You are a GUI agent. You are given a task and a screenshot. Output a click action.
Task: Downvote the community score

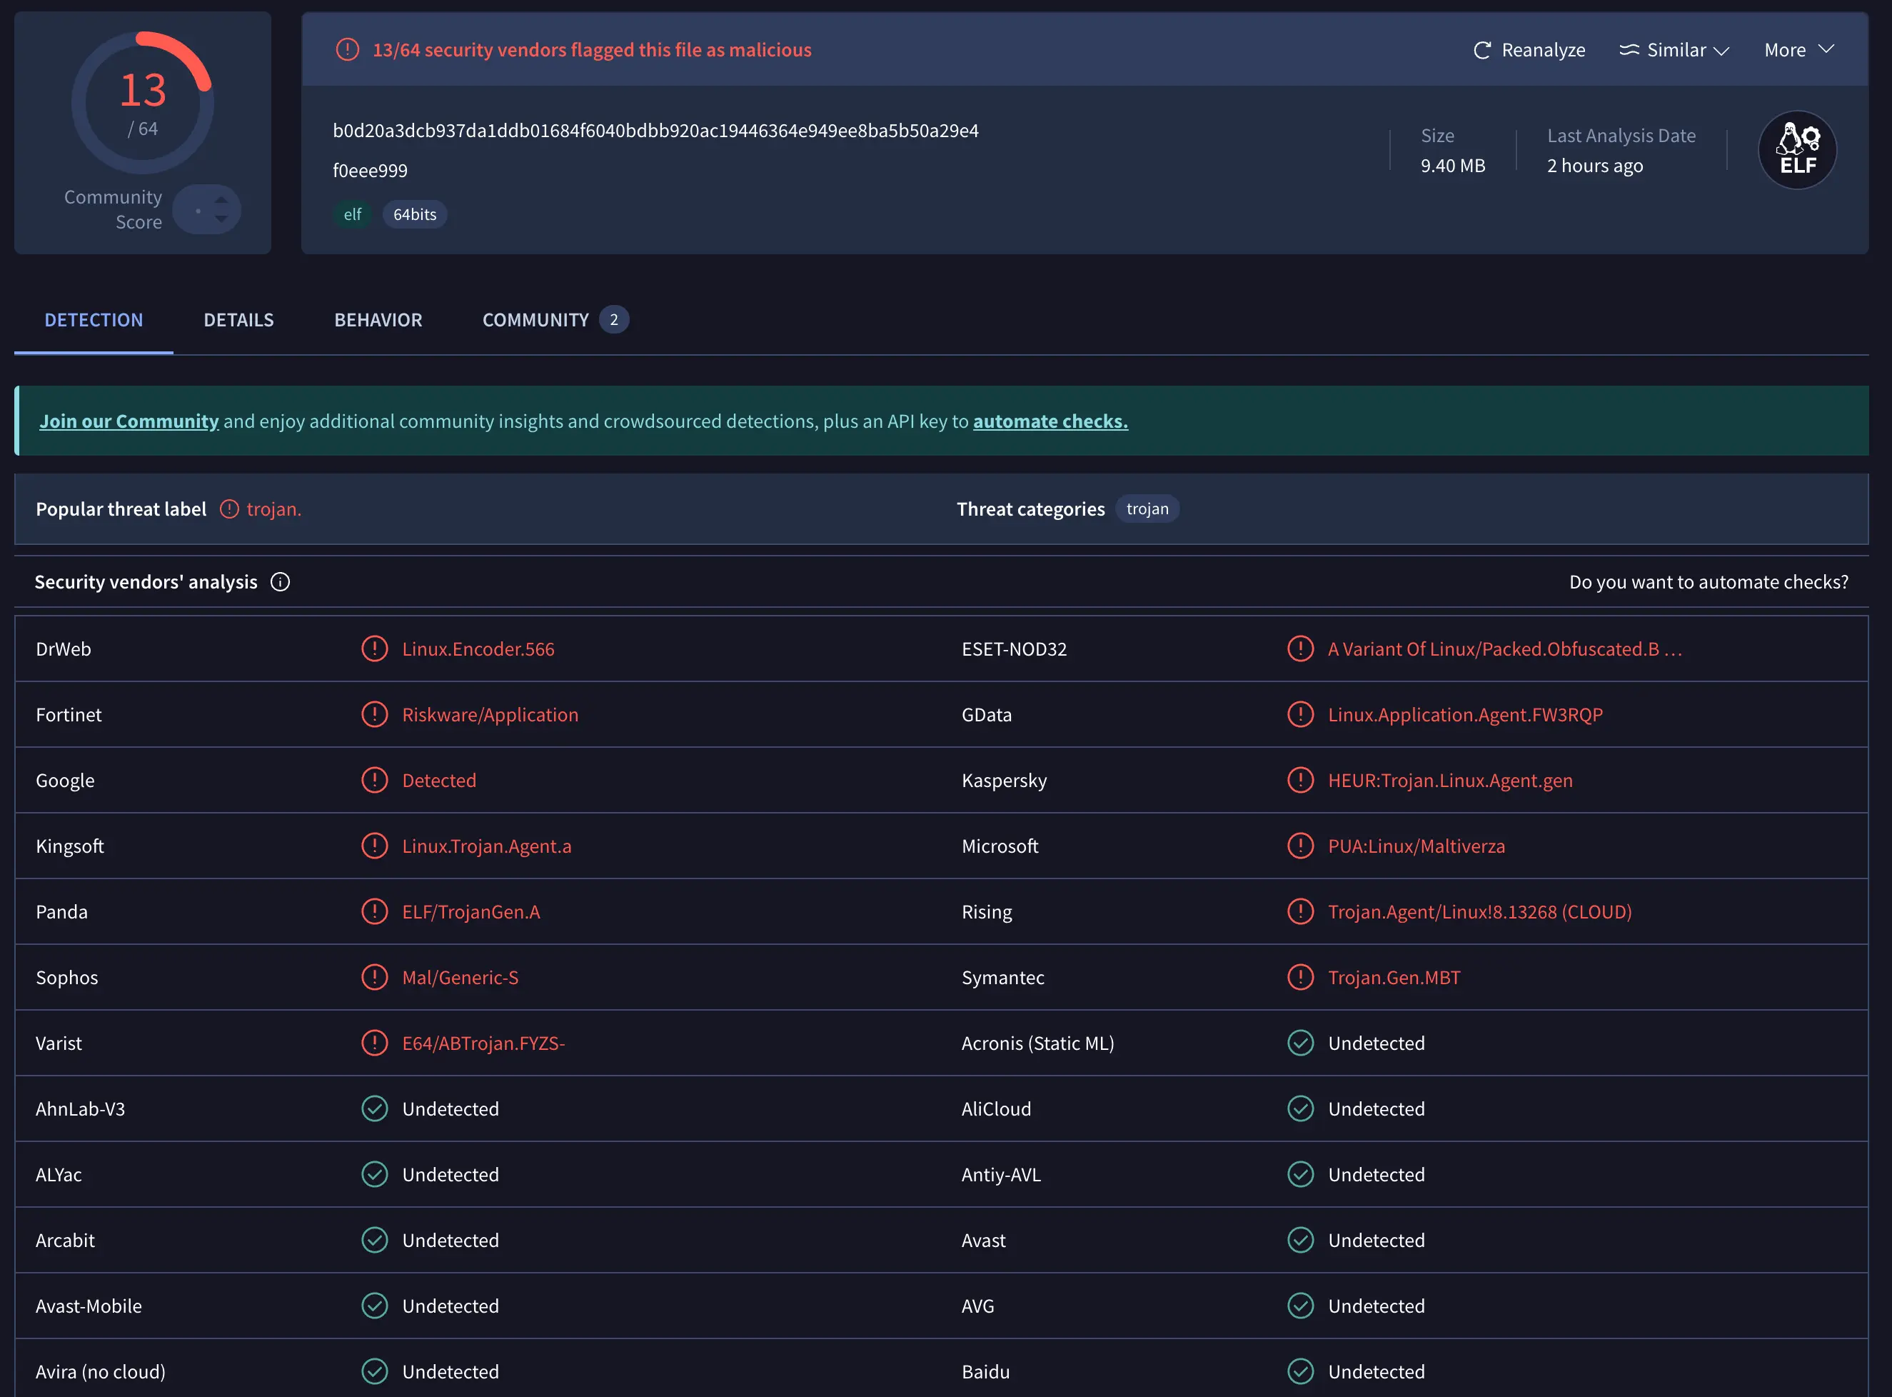(x=221, y=219)
